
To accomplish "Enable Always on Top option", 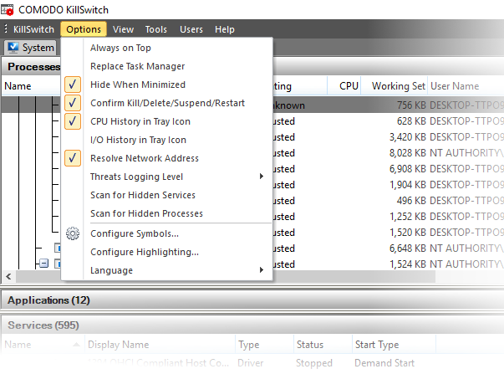I will 167,48.
